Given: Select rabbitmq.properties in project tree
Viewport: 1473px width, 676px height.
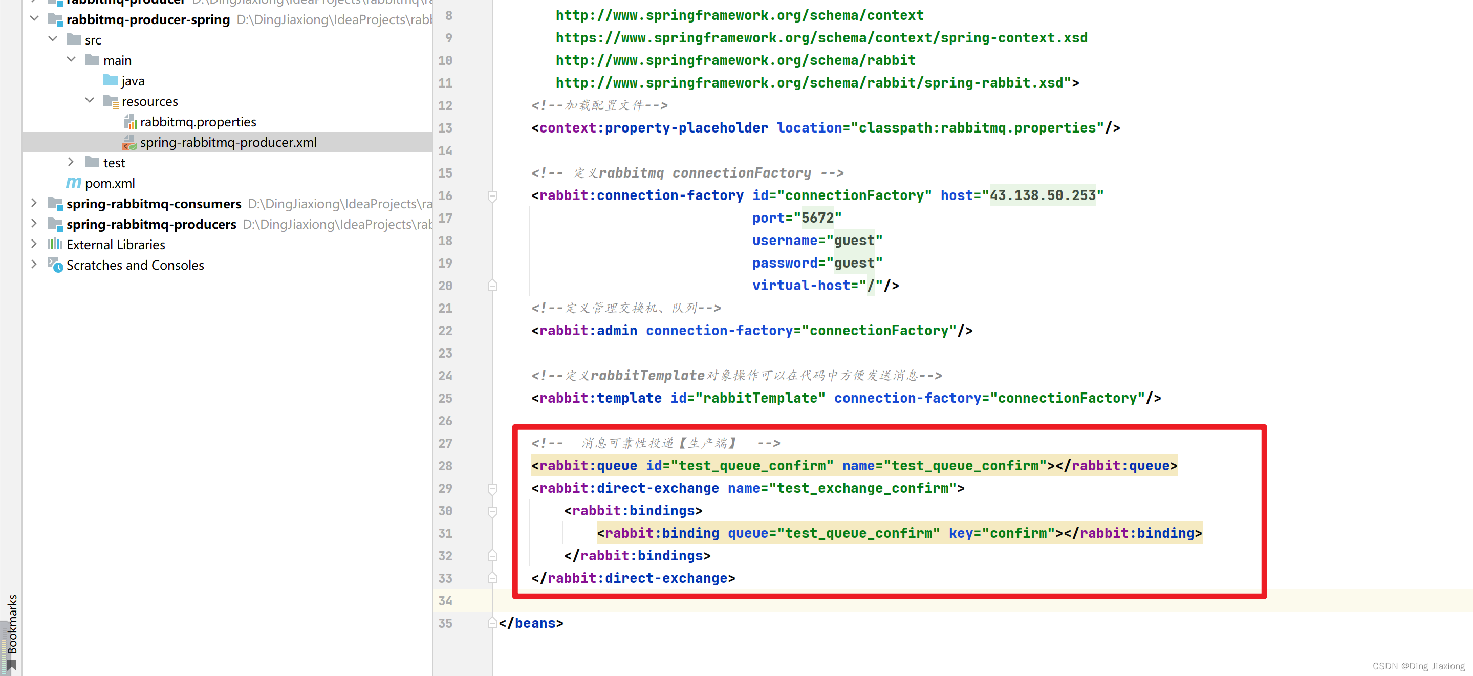Looking at the screenshot, I should pos(198,122).
